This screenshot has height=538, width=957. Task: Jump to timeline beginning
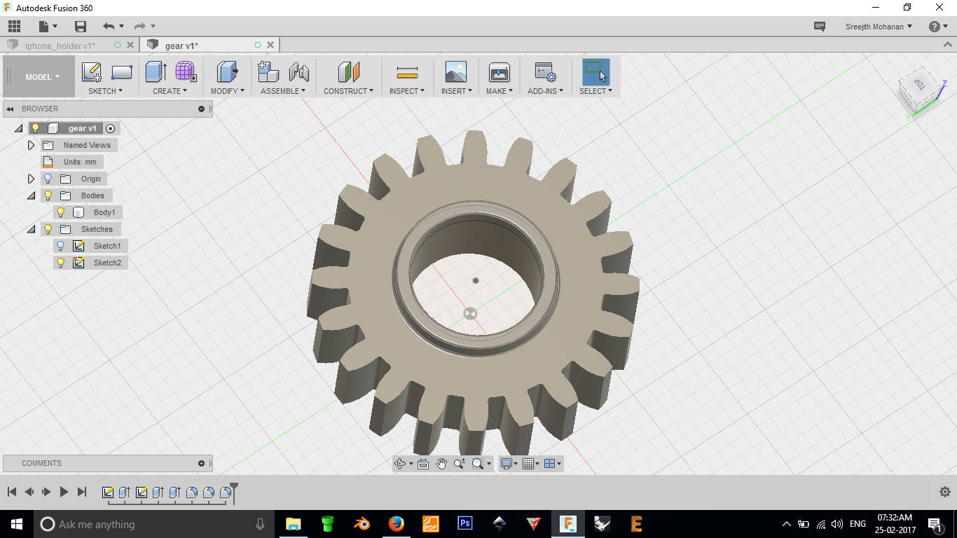(x=12, y=492)
